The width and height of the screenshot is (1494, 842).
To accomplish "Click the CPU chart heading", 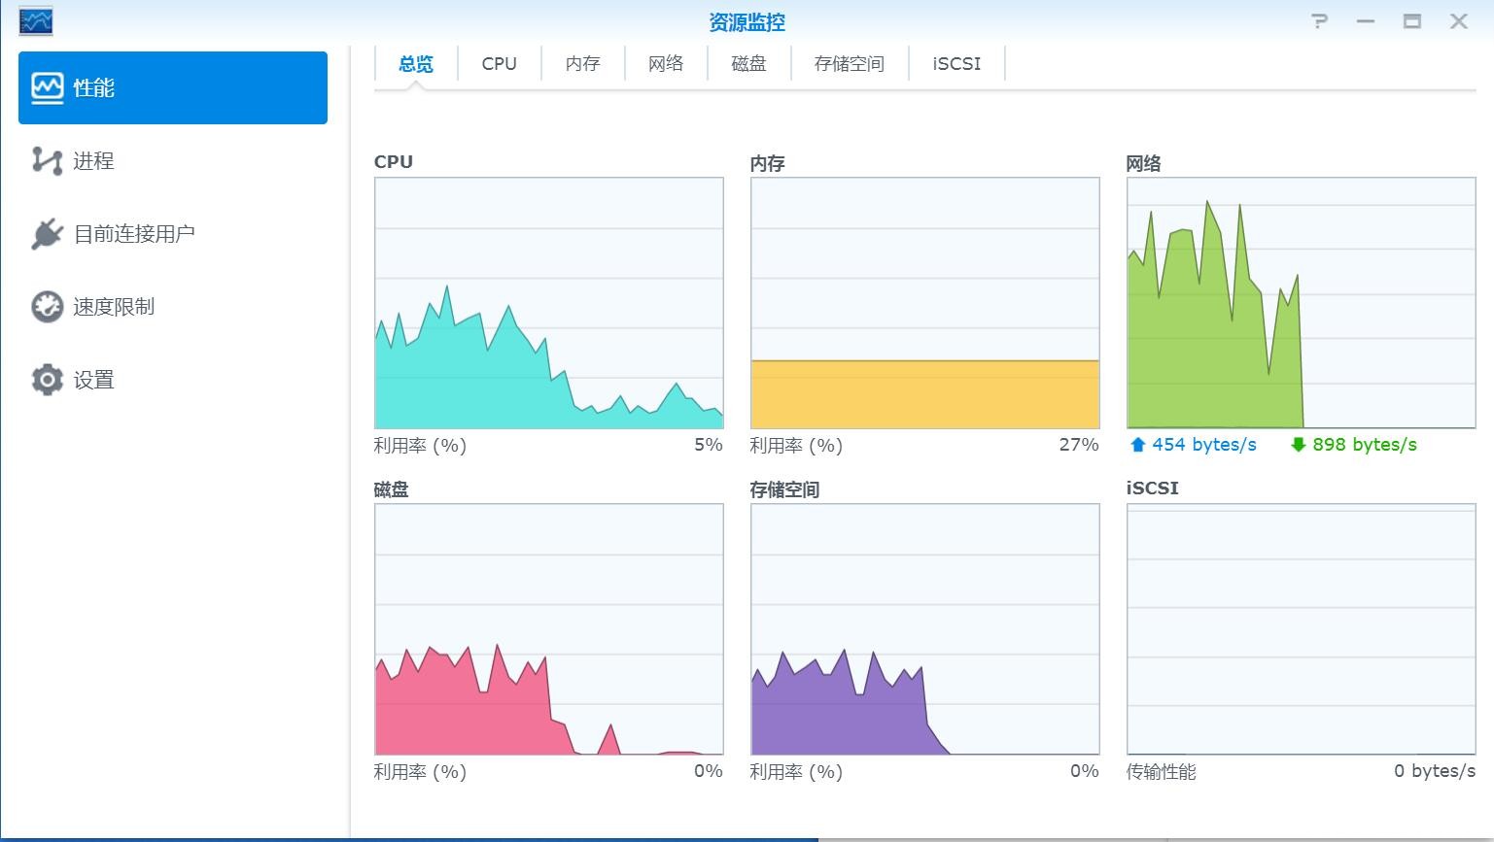I will 394,162.
